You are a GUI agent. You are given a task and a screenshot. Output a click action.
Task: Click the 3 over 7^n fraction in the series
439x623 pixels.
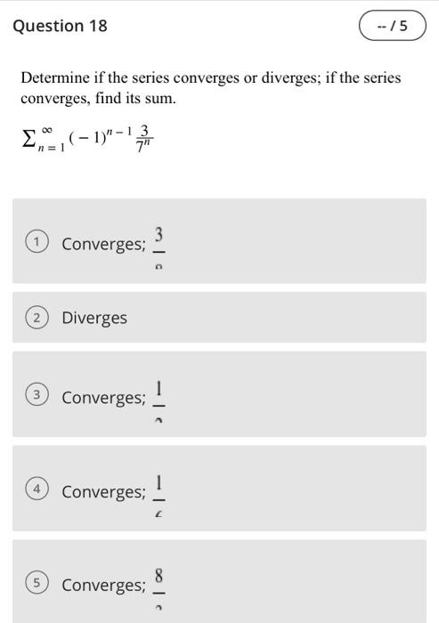point(144,139)
